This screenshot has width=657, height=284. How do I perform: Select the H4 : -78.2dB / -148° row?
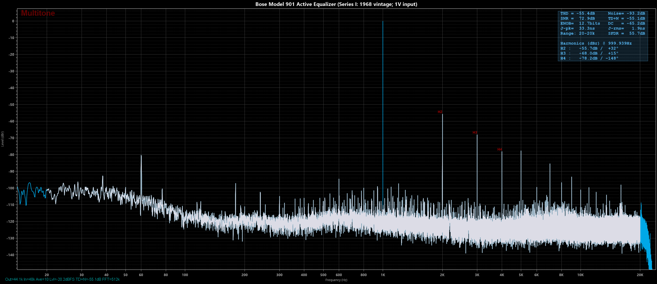(589, 58)
